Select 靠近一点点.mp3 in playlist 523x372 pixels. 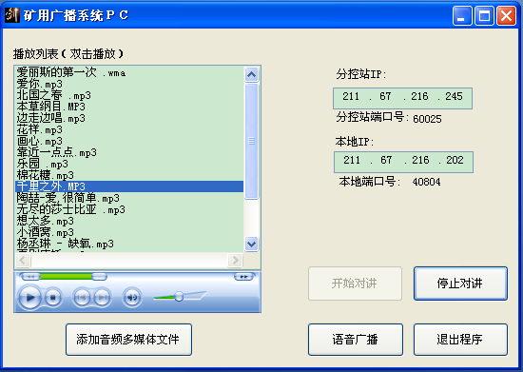(x=129, y=152)
